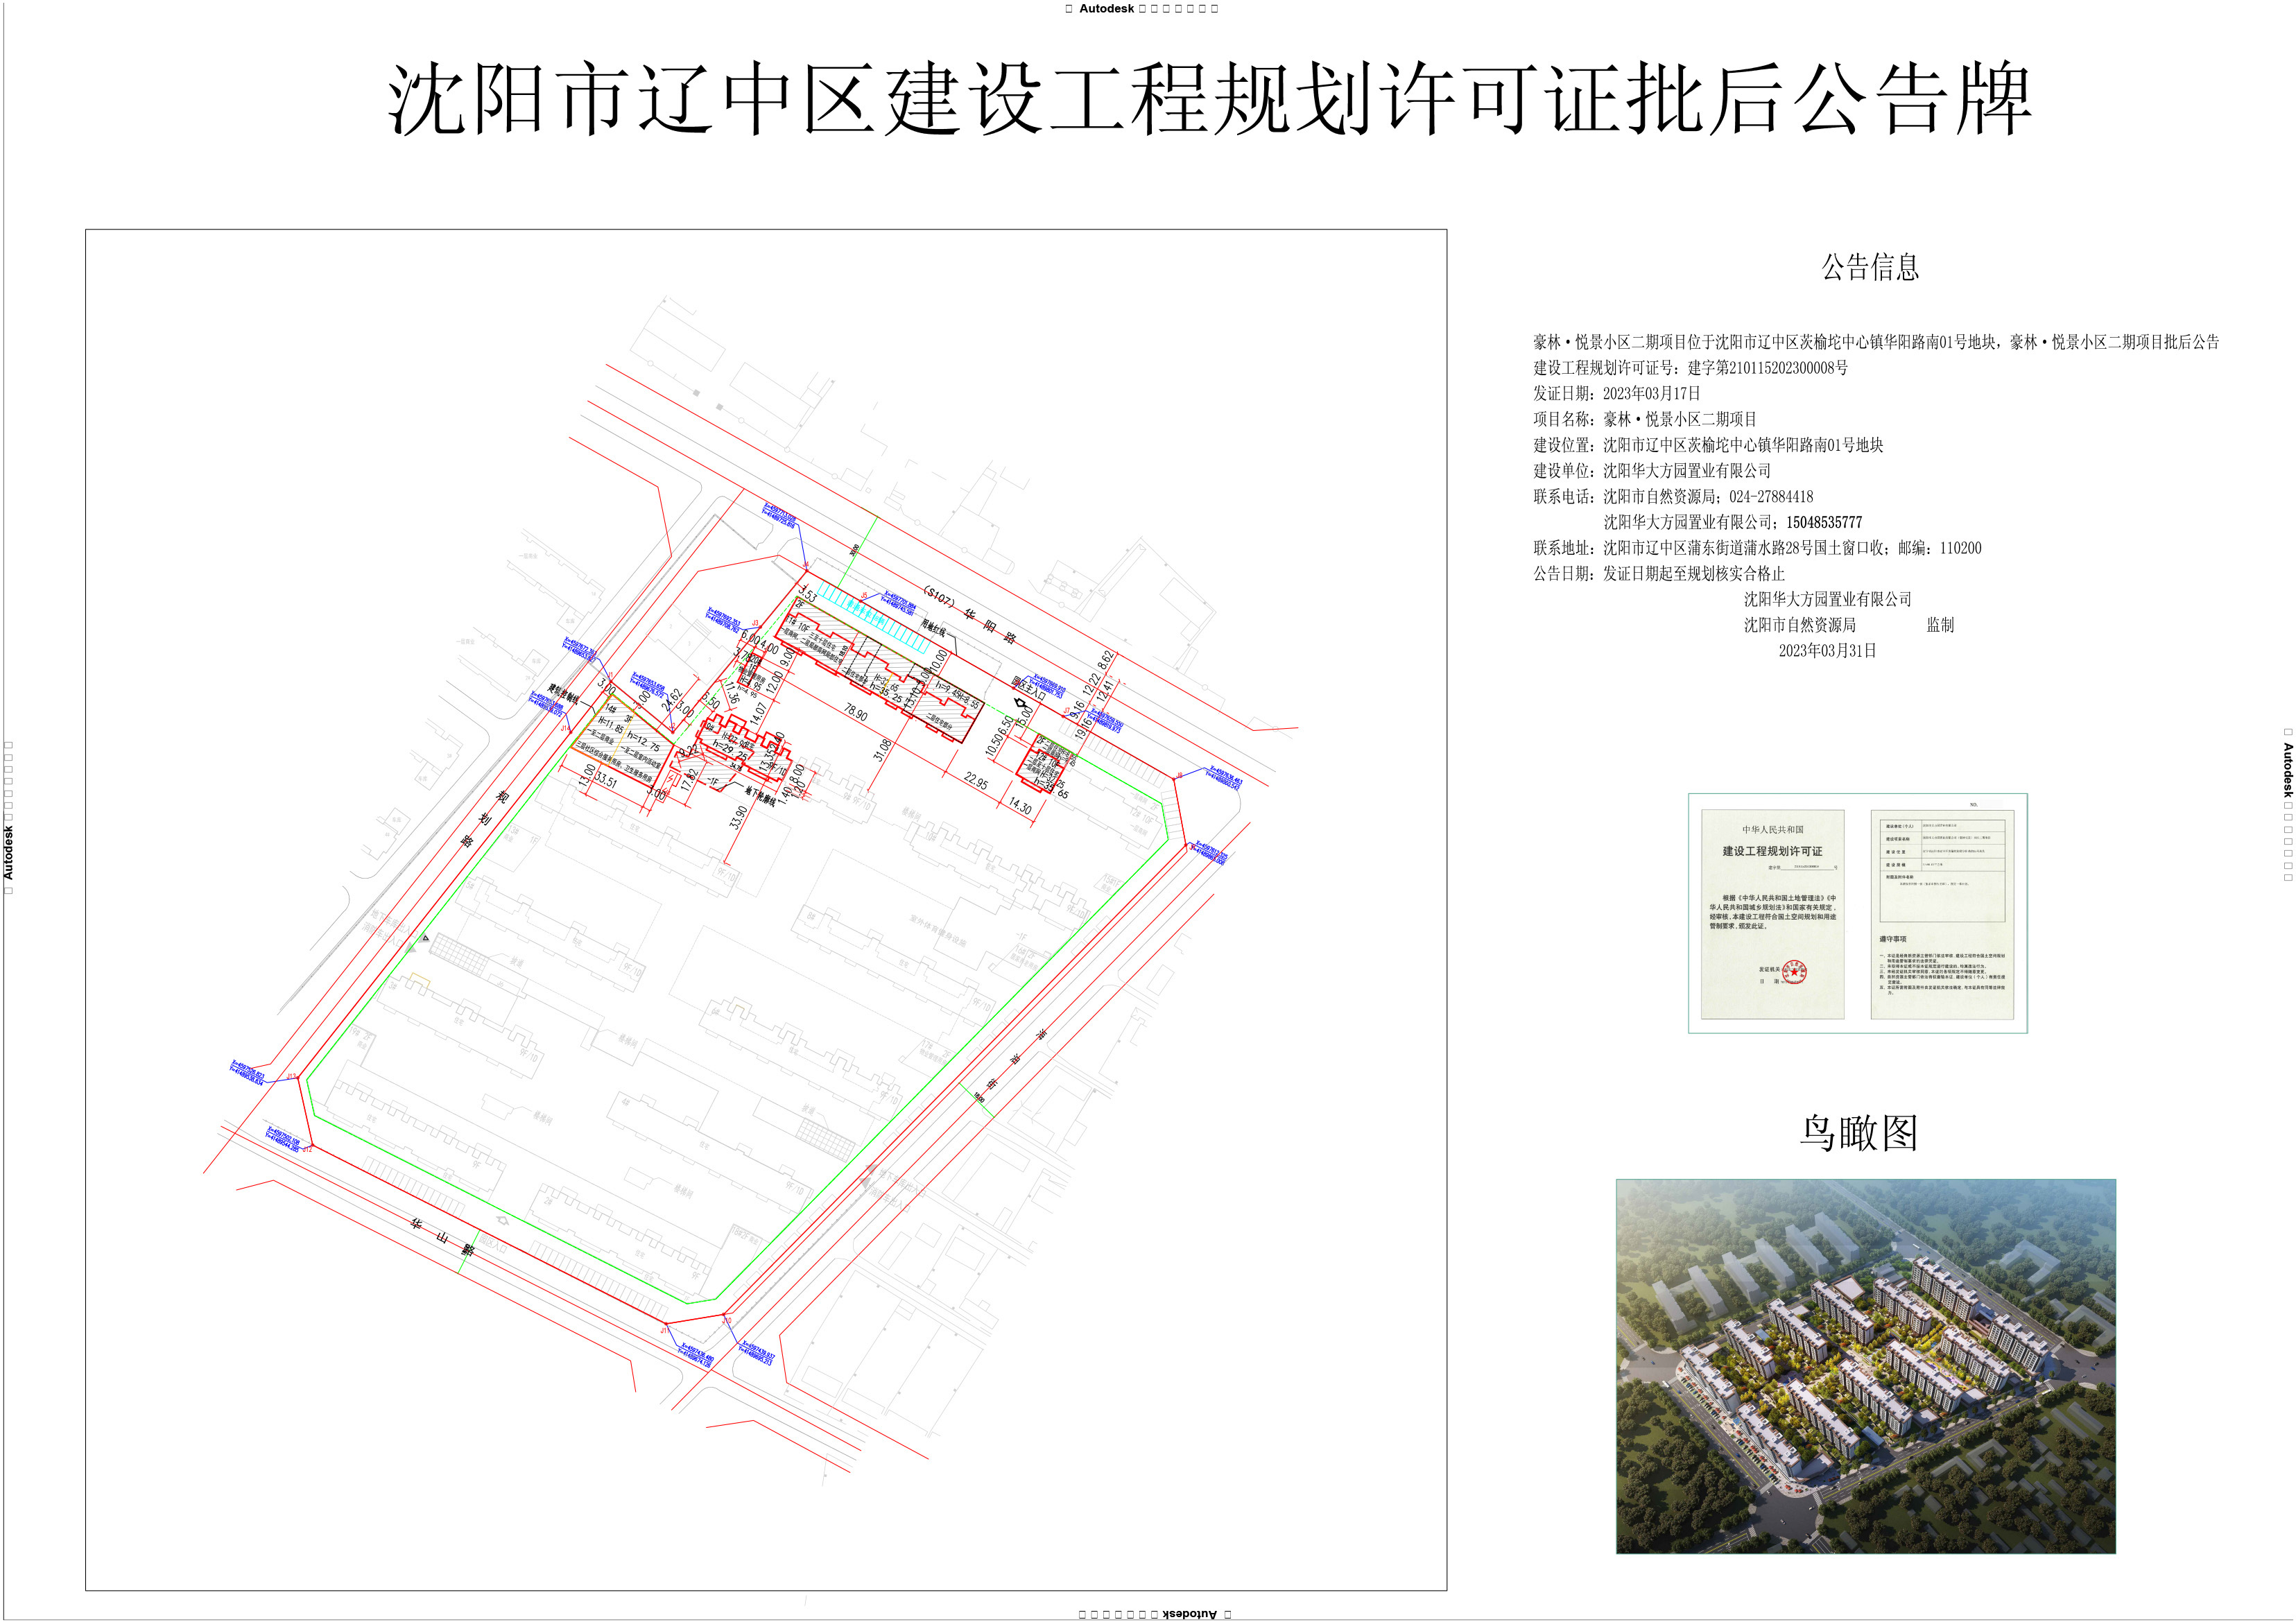The image size is (2296, 1622).
Task: Enable highlight for the building outline layer
Action: pos(890,670)
